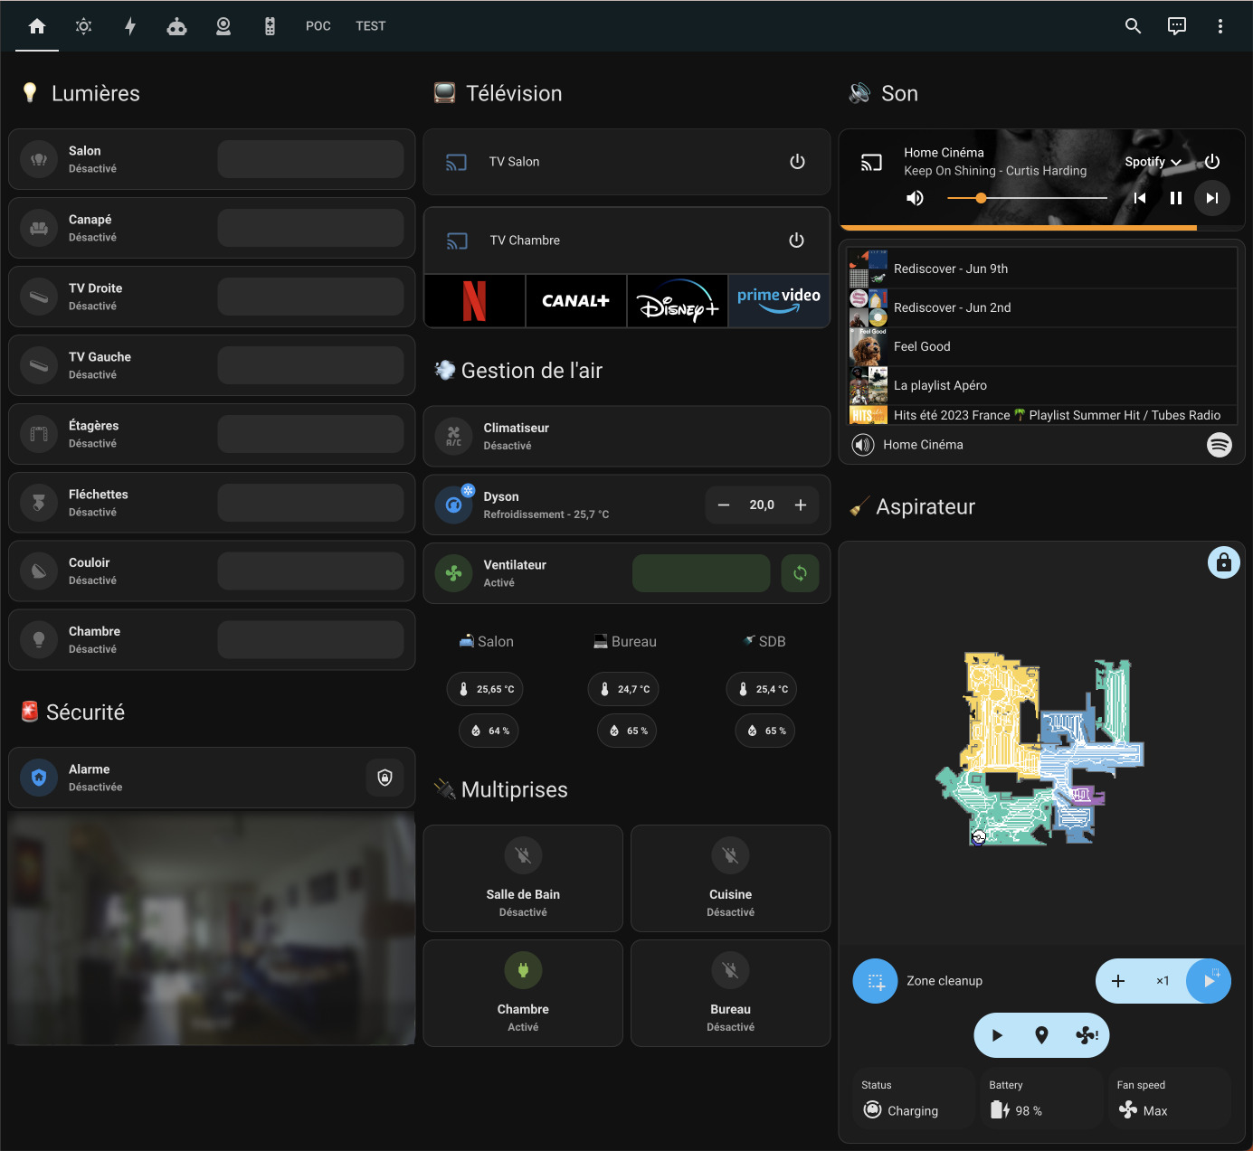
Task: Open the assistant chat icon
Action: [x=1177, y=26]
